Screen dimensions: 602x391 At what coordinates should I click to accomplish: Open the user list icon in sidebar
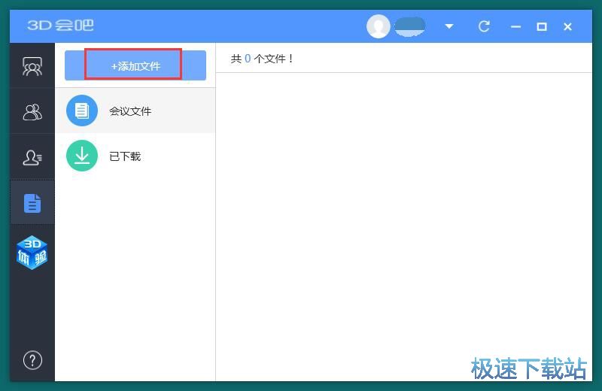tap(32, 157)
